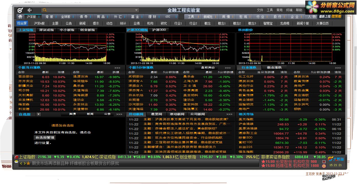Select the 龙虎榜 tab
The height and width of the screenshot is (184, 357).
tap(285, 23)
